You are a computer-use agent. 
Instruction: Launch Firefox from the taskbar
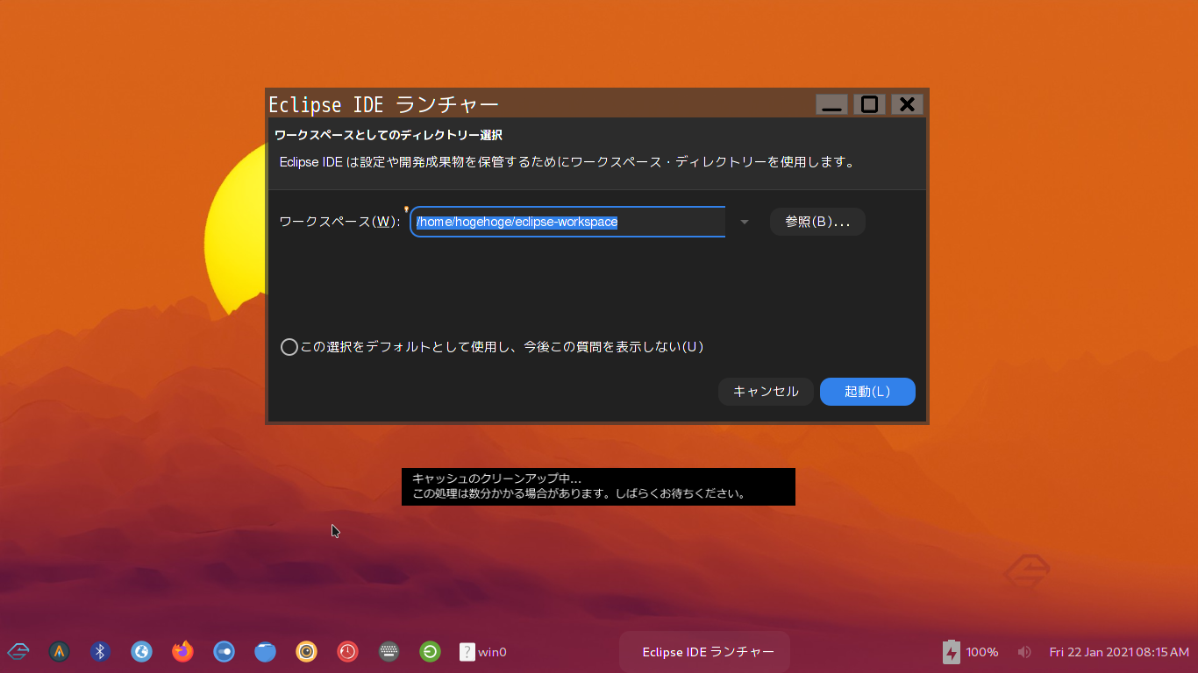[182, 651]
